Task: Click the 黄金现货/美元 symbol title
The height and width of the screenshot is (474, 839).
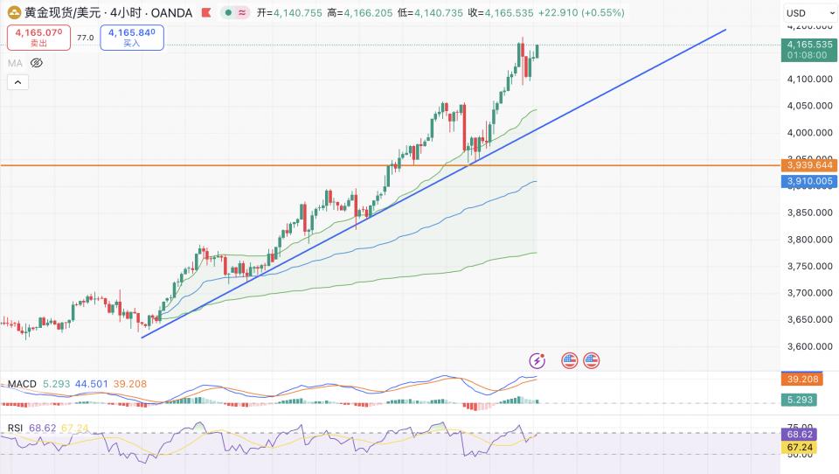Action: [63, 13]
